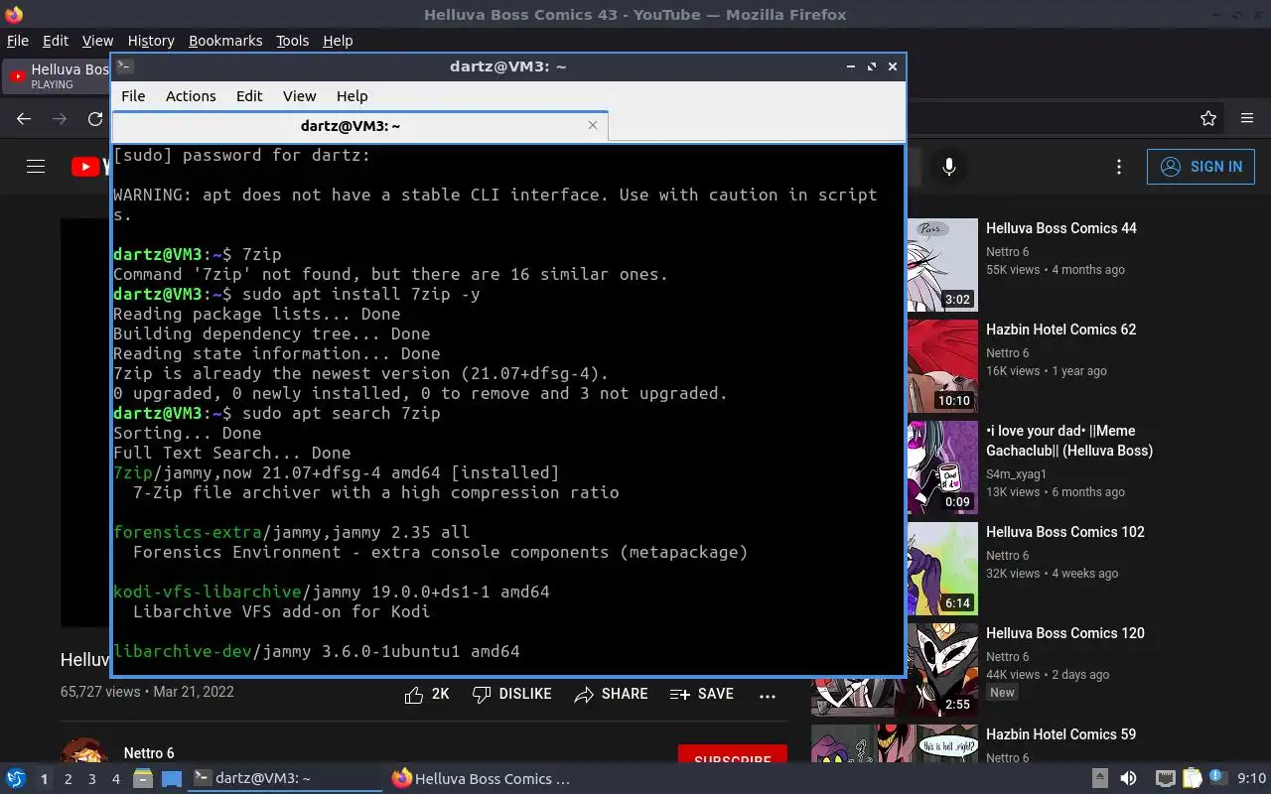Click 'libarchive-dev' package name
This screenshot has height=794, width=1271.
(183, 651)
